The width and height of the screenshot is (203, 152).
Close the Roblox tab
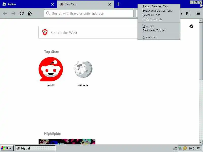coord(53,4)
